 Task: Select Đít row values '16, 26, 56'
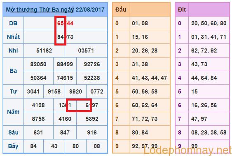click(x=204, y=105)
